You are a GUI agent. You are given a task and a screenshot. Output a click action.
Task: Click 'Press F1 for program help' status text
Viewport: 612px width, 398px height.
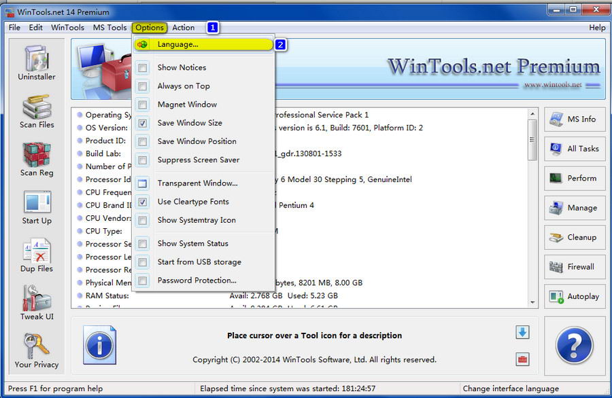point(55,388)
